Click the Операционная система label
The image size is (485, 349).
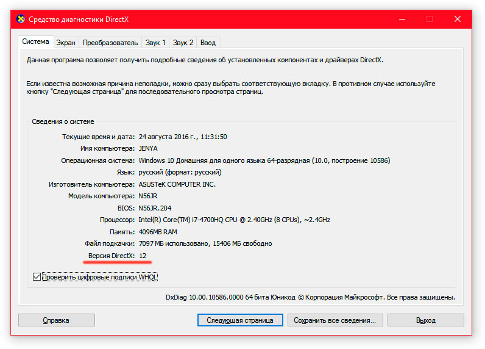tap(97, 160)
